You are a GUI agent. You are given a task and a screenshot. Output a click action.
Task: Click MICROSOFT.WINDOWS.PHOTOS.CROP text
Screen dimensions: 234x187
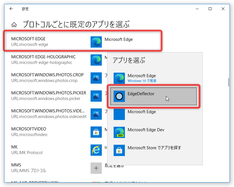(48, 75)
